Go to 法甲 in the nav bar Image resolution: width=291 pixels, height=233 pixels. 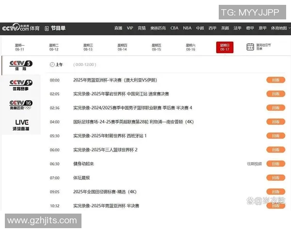[237, 28]
